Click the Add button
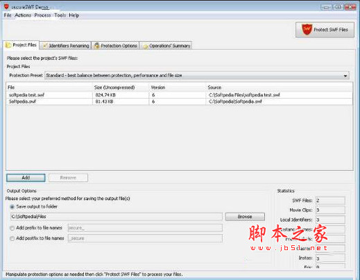Screen dimensions: 360x280 tap(26, 178)
